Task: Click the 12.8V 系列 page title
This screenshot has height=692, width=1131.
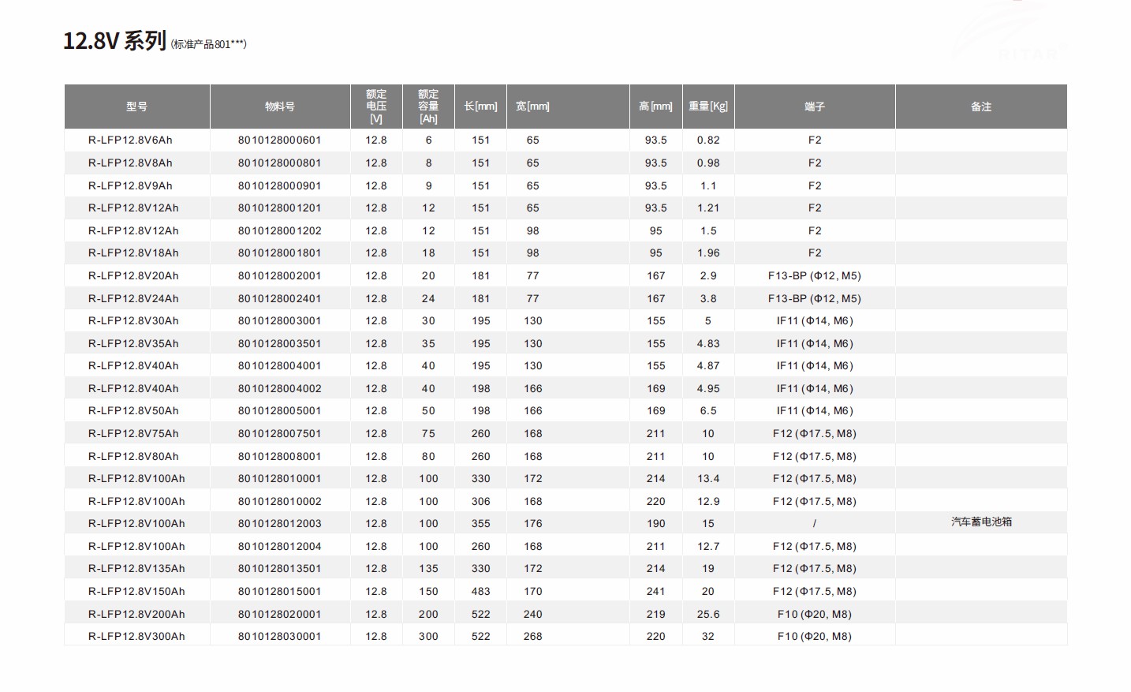Action: pos(114,41)
